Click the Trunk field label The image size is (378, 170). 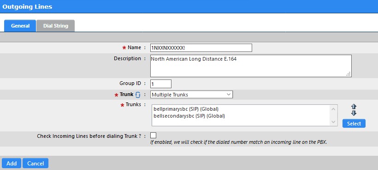click(x=126, y=95)
